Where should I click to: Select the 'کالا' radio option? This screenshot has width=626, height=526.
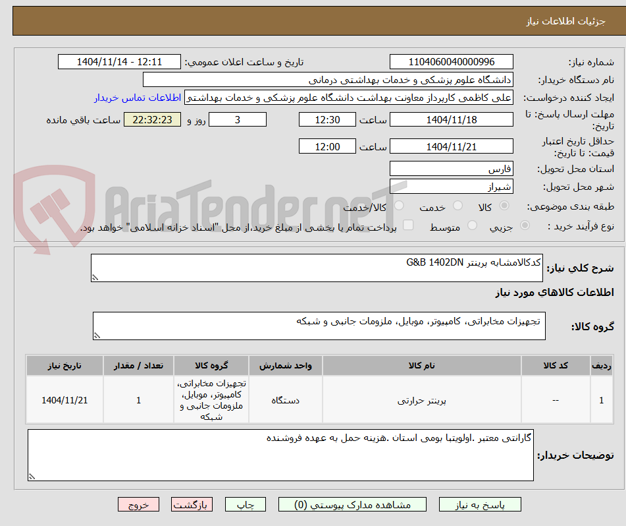pyautogui.click(x=504, y=206)
